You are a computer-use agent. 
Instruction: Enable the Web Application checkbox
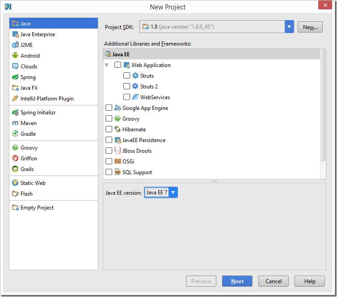click(x=118, y=65)
